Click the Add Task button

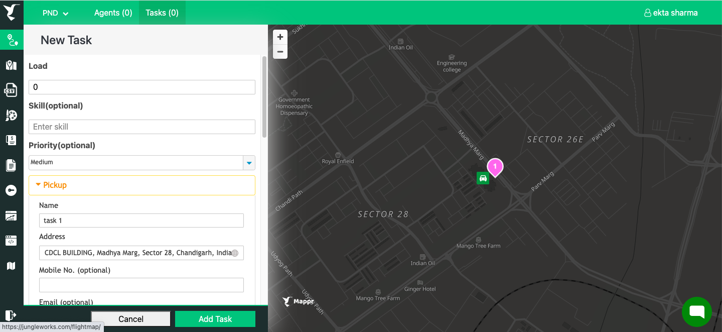click(215, 319)
